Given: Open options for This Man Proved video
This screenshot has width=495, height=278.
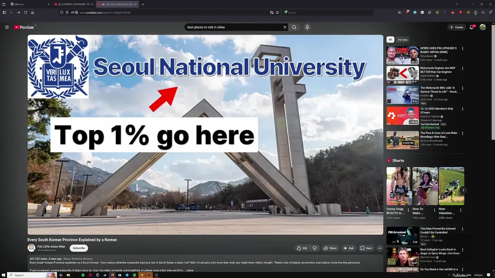Looking at the screenshot, I should tap(463, 229).
